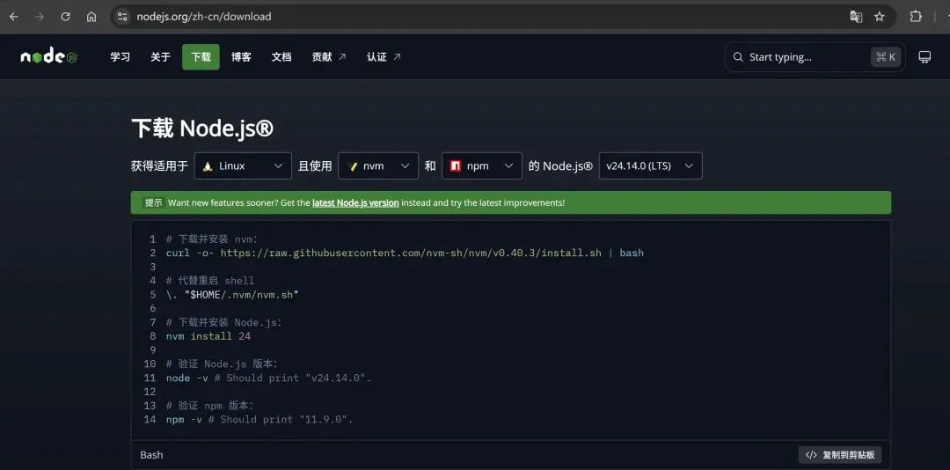
Task: Click the ⌘K shortcut badge
Action: tap(885, 57)
